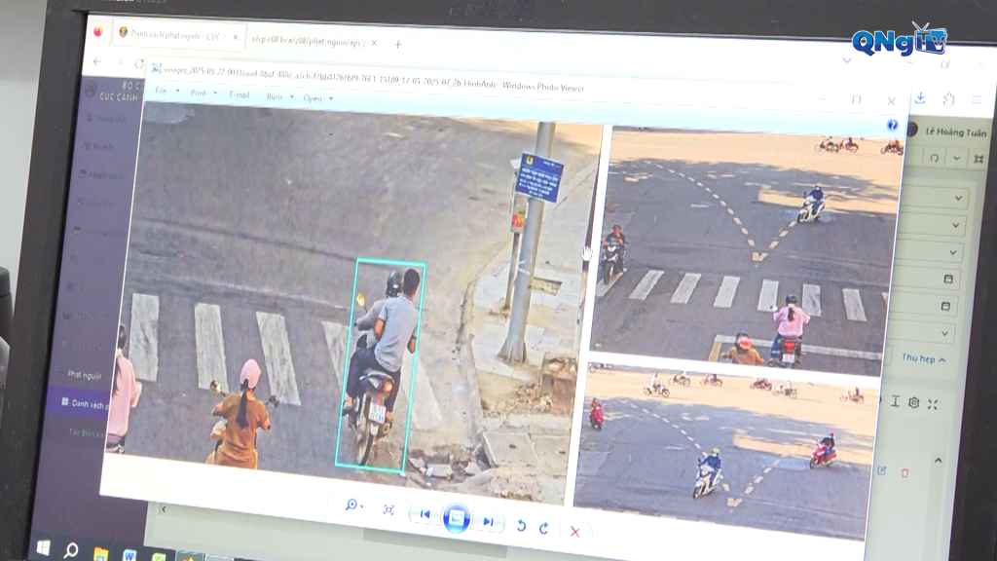
Task: Open the Windows Start menu
Action: coord(43,547)
